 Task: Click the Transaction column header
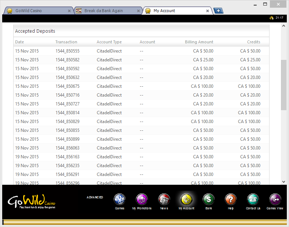click(66, 42)
